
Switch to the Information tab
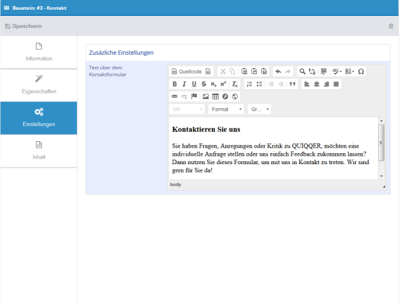pyautogui.click(x=39, y=52)
